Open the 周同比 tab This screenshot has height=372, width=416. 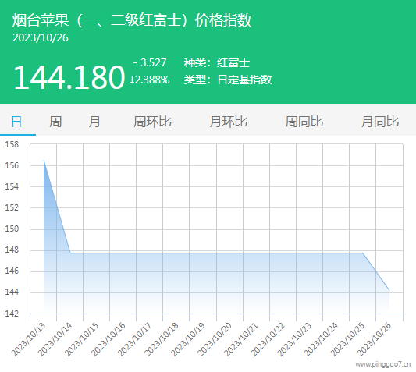coord(304,122)
